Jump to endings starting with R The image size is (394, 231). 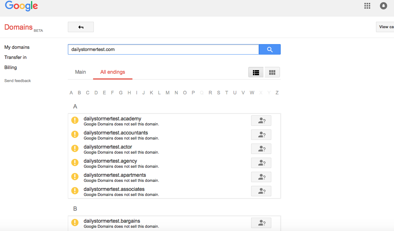tap(210, 93)
